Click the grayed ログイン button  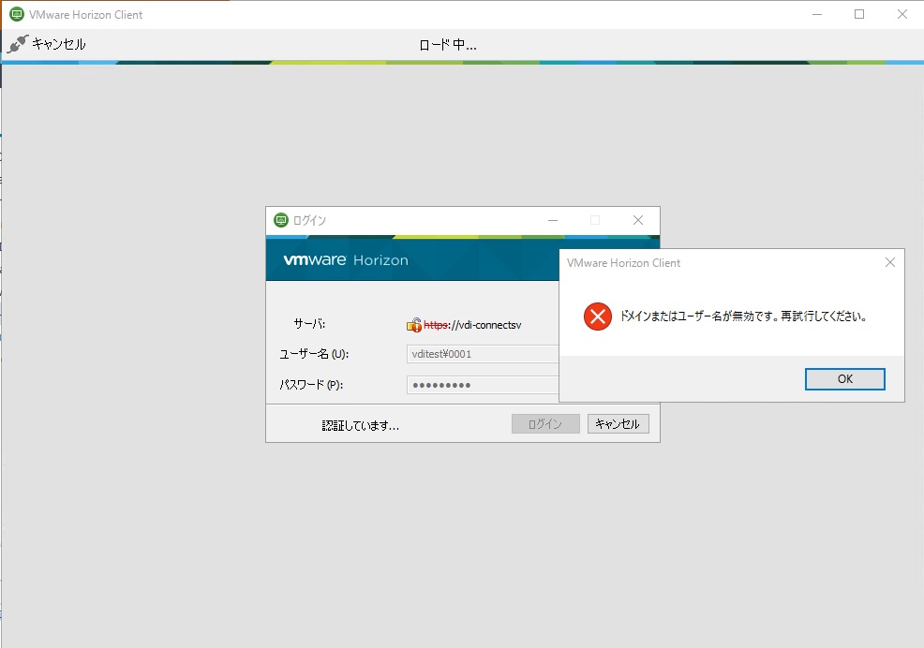click(545, 424)
